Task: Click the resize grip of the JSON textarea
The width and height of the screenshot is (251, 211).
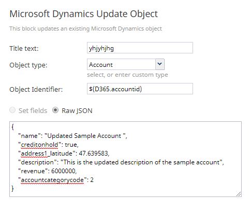Action: coord(239,194)
